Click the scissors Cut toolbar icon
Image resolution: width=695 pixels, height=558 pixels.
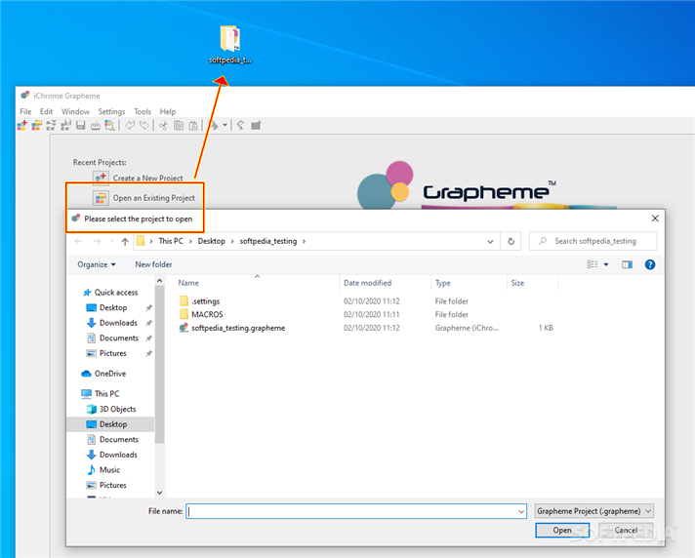coord(164,126)
